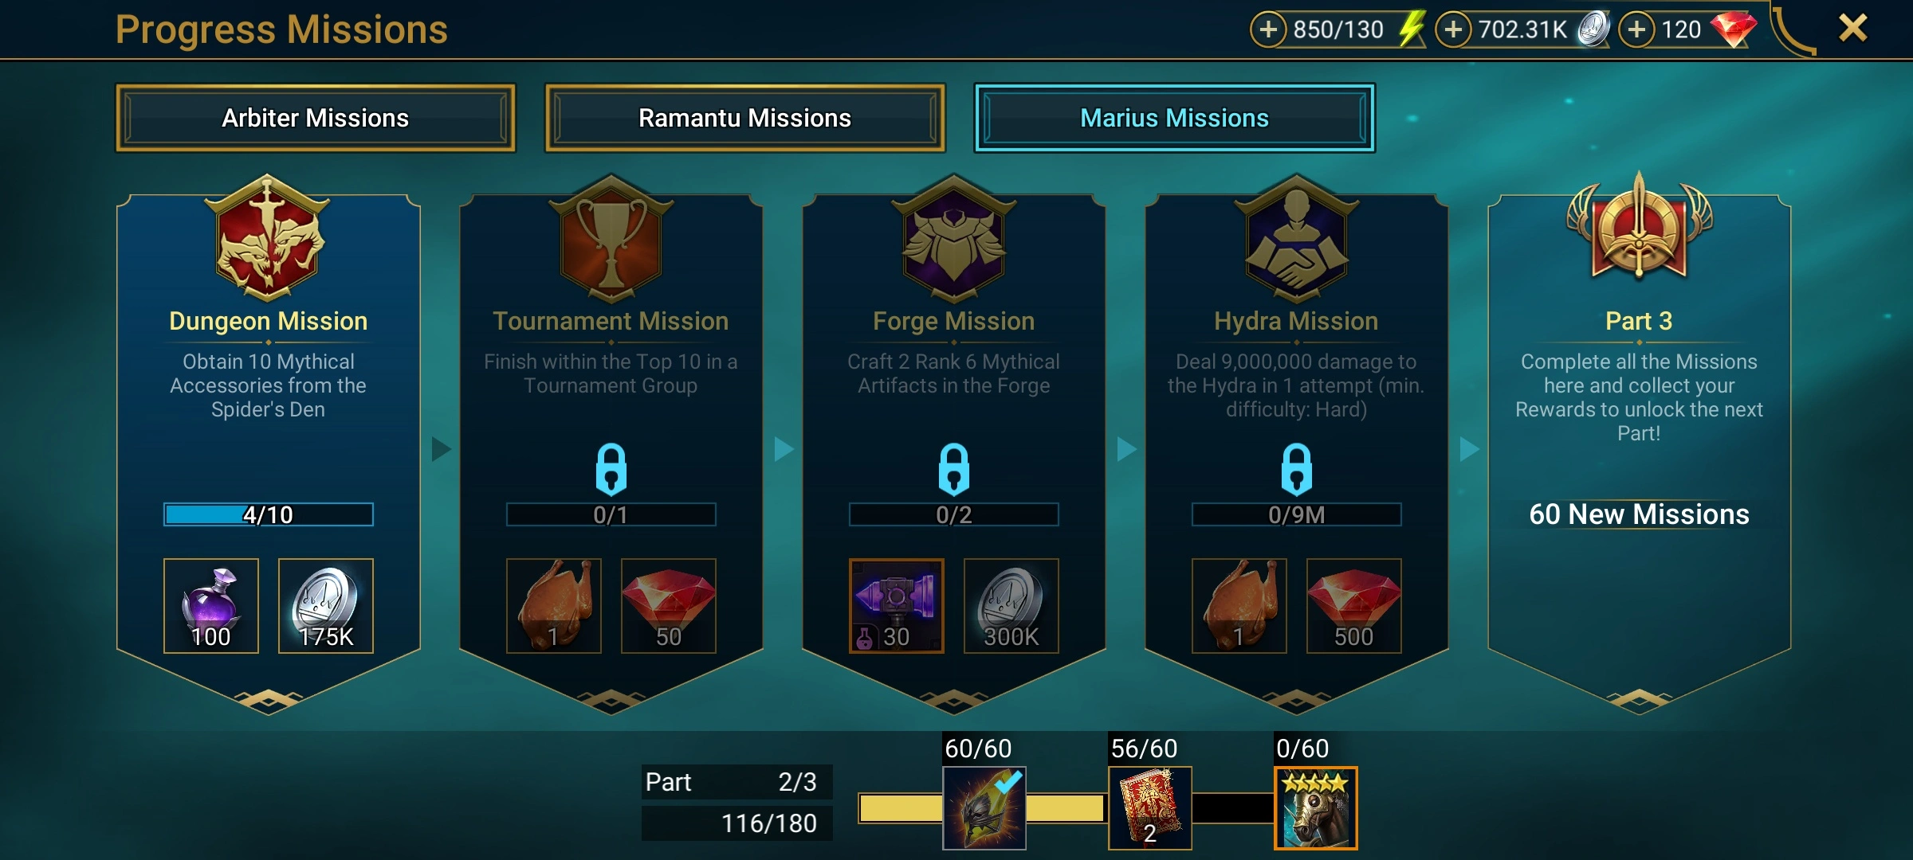Select the Marius Missions tab
This screenshot has width=1913, height=860.
click(1174, 118)
